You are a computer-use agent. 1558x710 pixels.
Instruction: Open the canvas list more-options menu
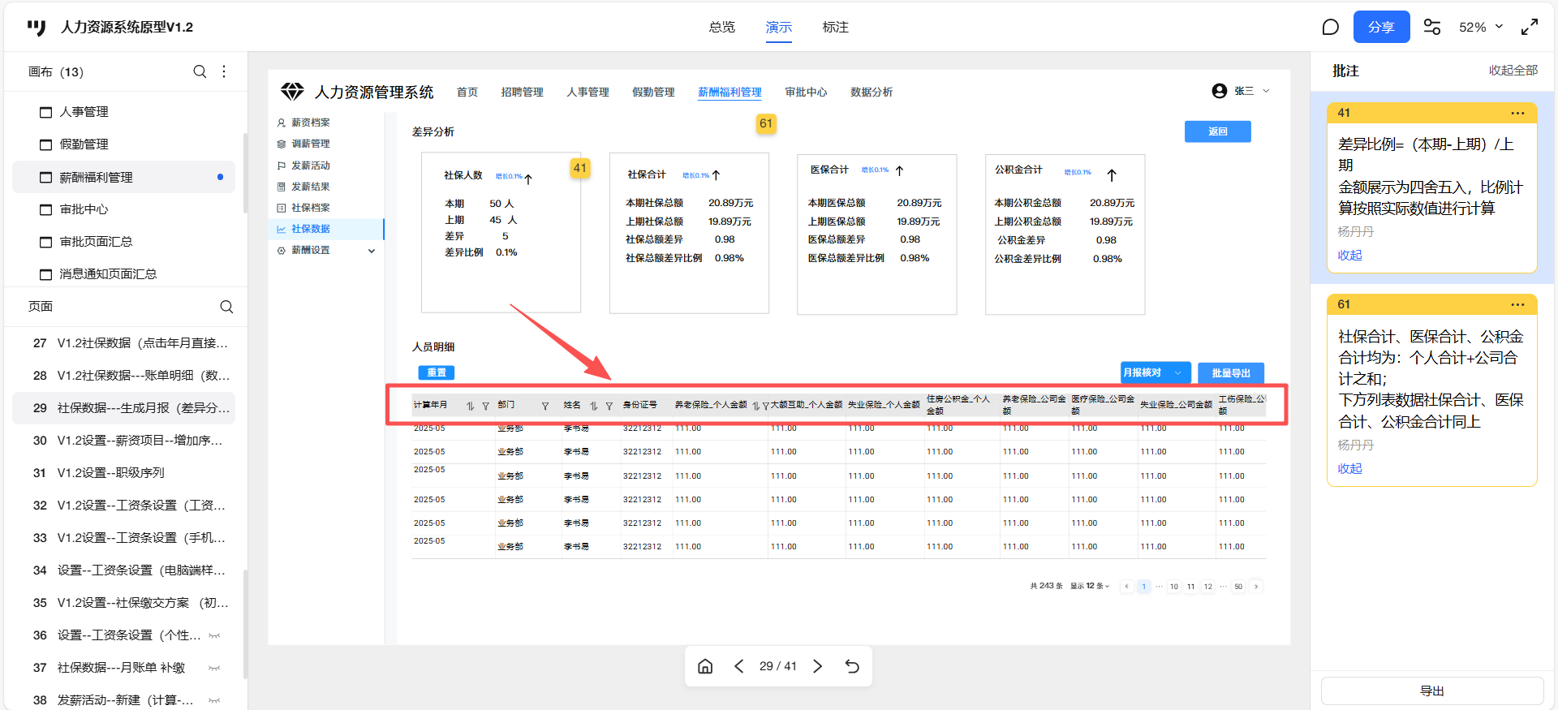pos(224,71)
